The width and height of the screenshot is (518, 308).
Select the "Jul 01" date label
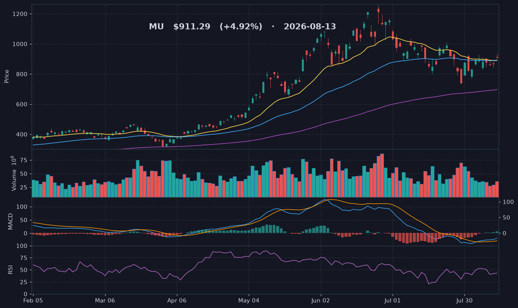click(x=393, y=301)
